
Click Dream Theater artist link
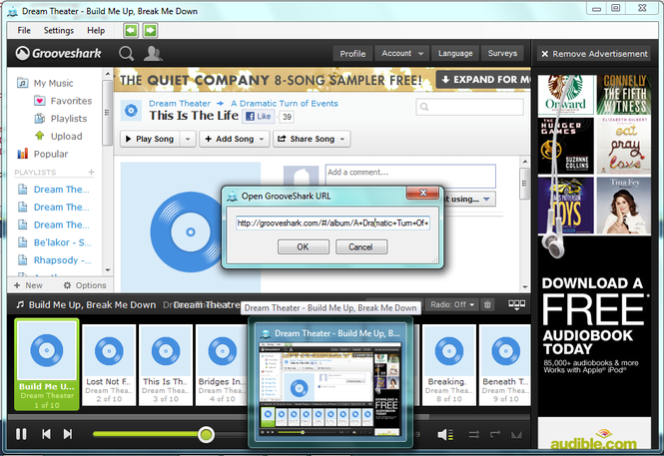tap(180, 103)
